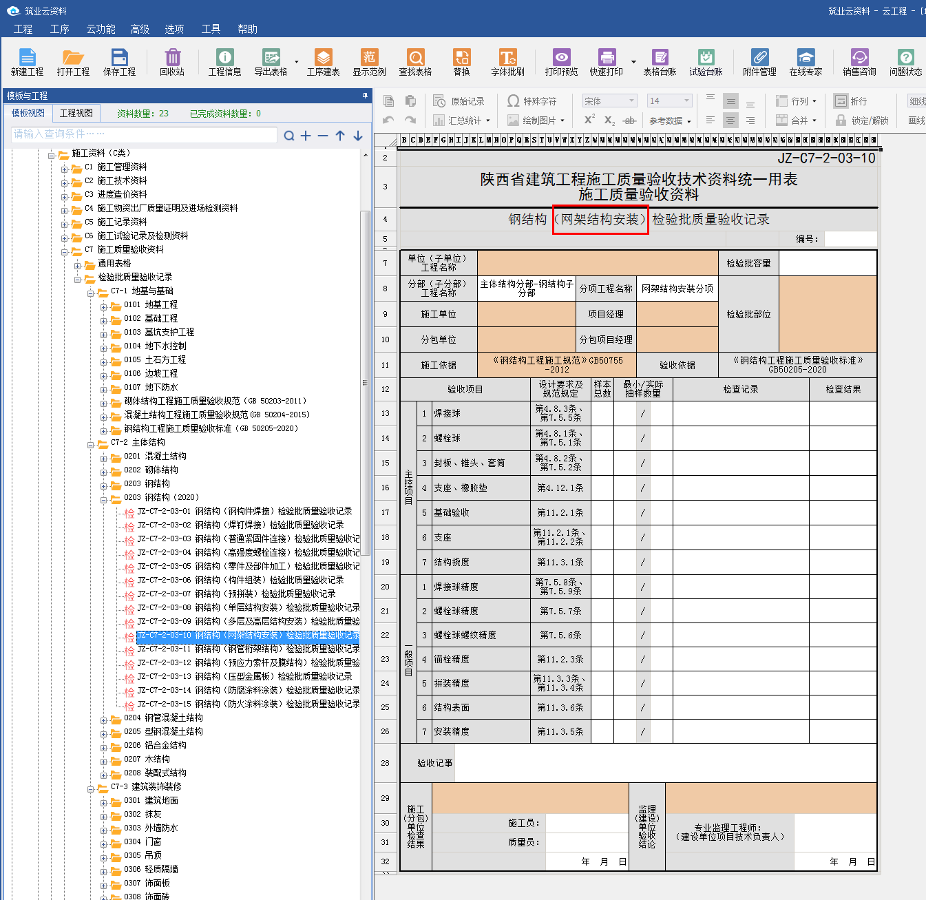926x900 pixels.
Task: Click the 请输入查询条件 search field
Action: (144, 134)
